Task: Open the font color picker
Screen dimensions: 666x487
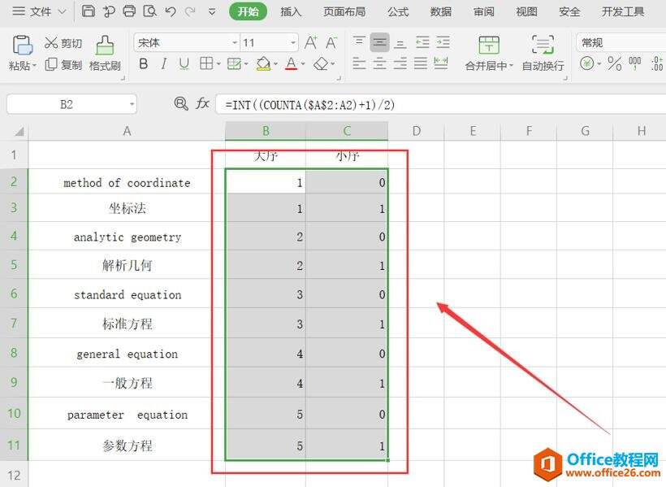Action: coord(292,63)
